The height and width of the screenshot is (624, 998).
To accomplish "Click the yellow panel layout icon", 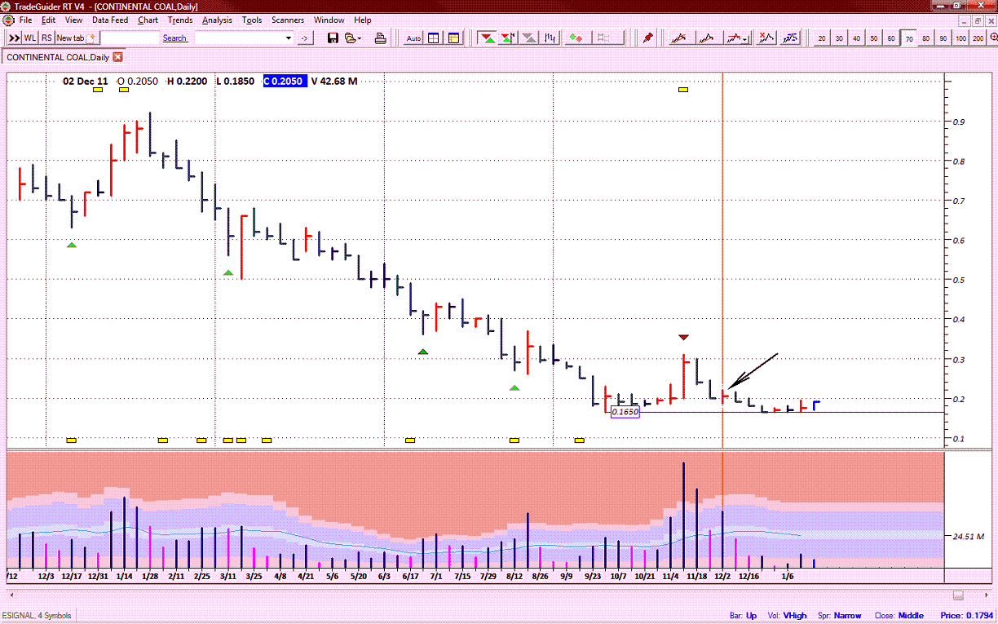I will pos(453,38).
